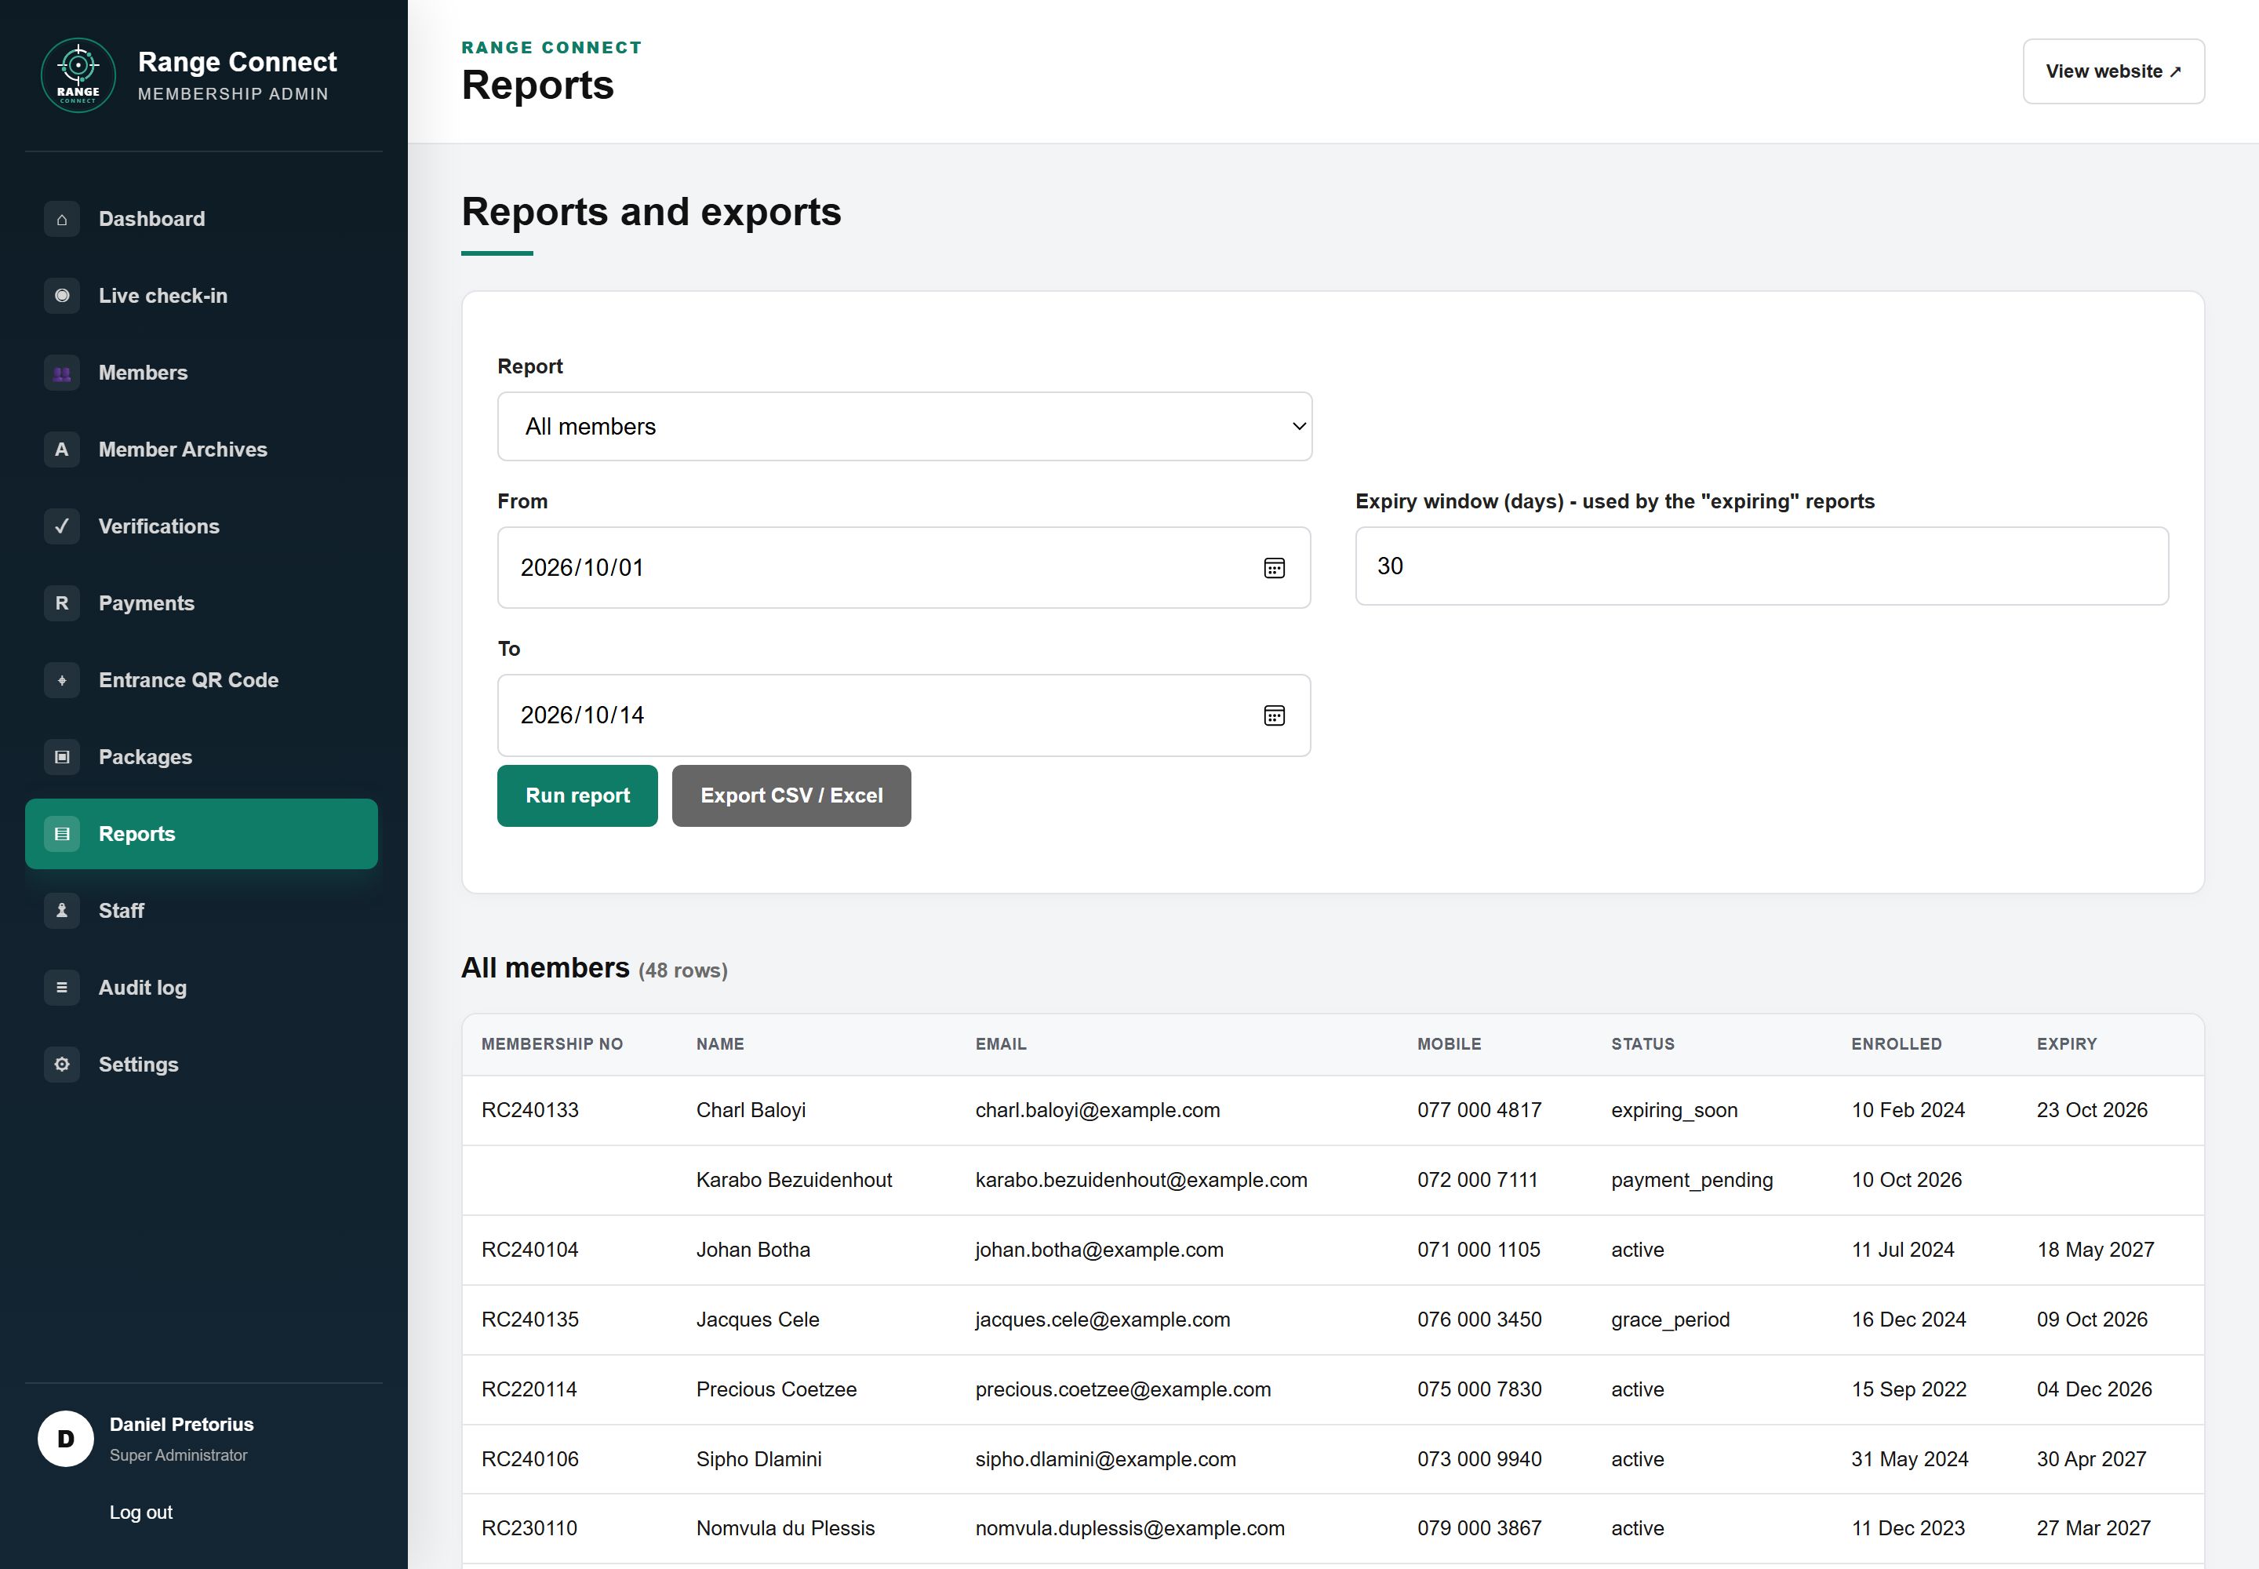Click the To date field

click(904, 715)
